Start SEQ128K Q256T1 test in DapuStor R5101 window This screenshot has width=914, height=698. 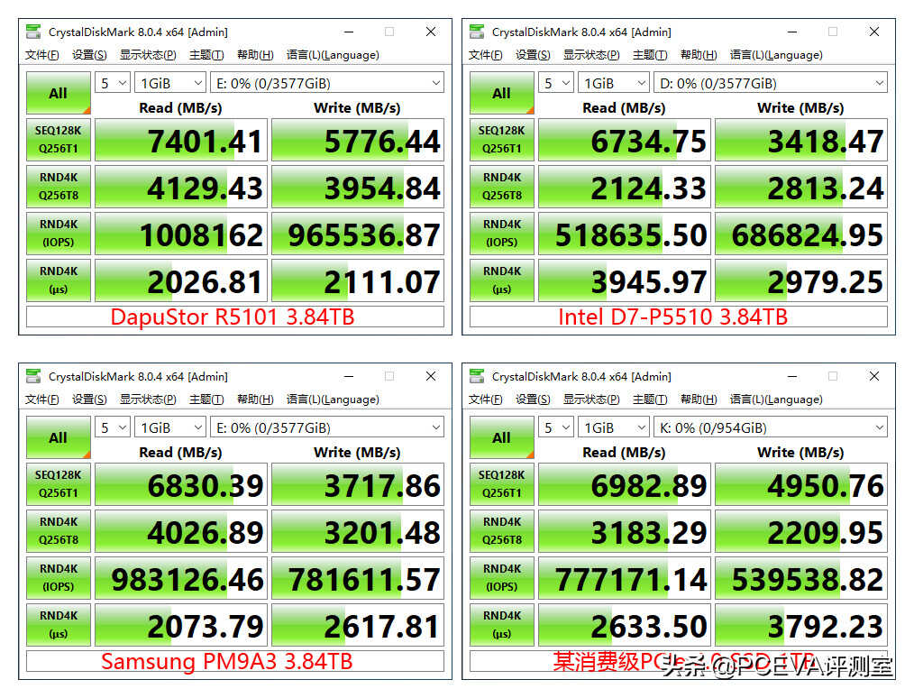(x=59, y=140)
